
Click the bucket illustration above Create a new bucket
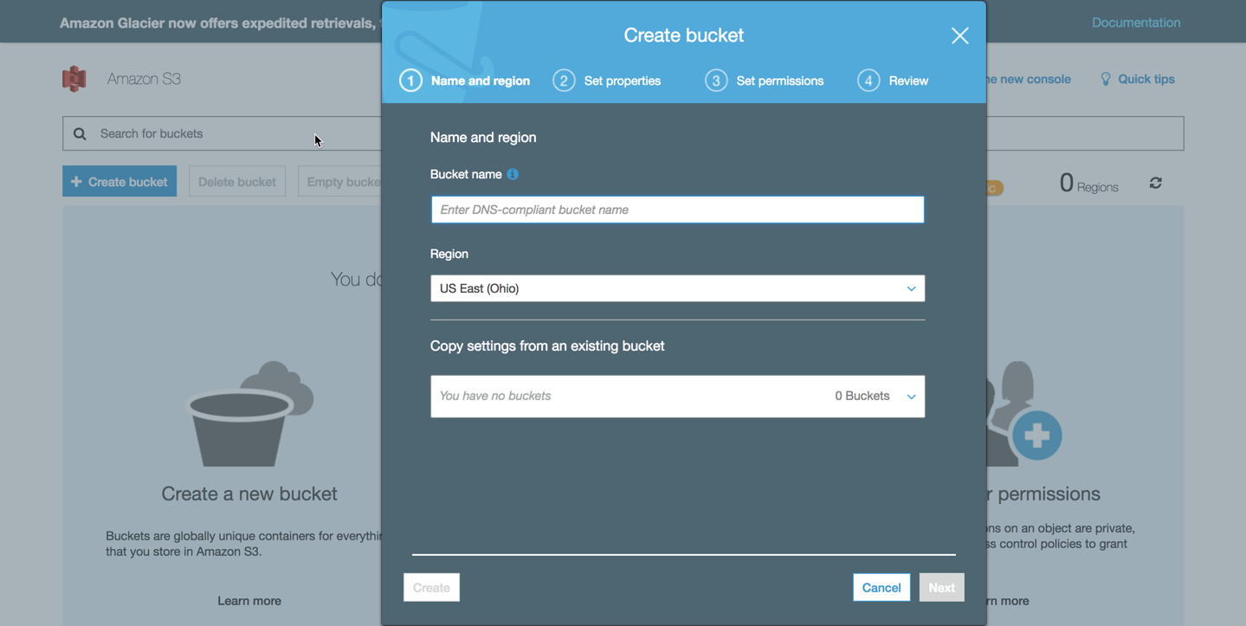click(249, 414)
